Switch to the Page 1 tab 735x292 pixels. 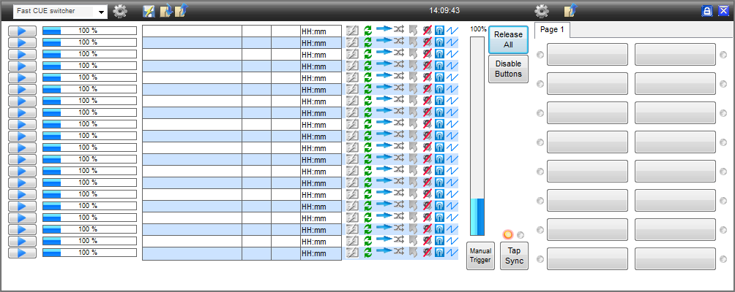tap(552, 30)
